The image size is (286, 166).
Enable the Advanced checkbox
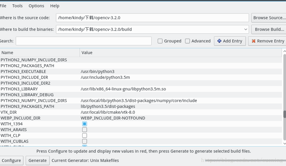pos(188,41)
